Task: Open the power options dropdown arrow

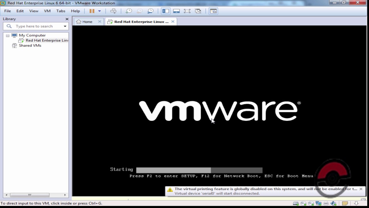Action: click(99, 11)
